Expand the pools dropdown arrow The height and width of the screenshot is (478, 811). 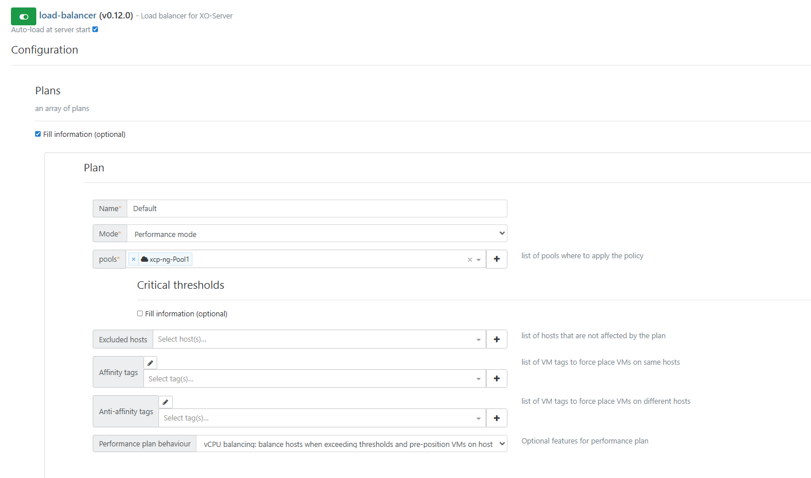479,260
